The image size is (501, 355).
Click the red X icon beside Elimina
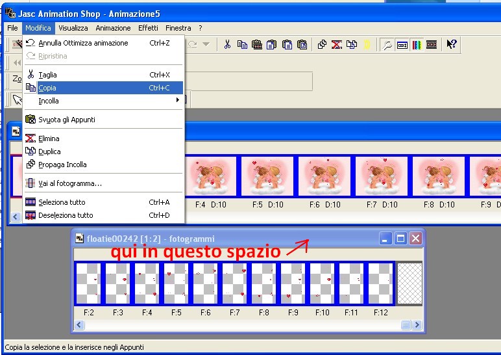[31, 138]
